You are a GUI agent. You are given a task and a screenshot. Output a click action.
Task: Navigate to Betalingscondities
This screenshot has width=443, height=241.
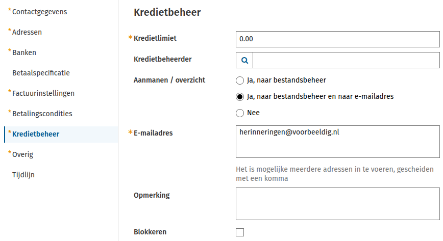pos(42,114)
